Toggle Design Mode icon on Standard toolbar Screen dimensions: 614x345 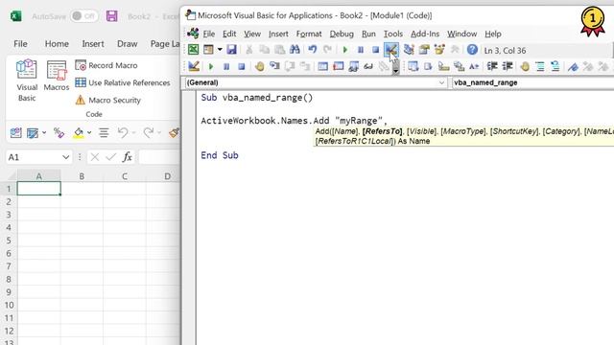coord(391,50)
